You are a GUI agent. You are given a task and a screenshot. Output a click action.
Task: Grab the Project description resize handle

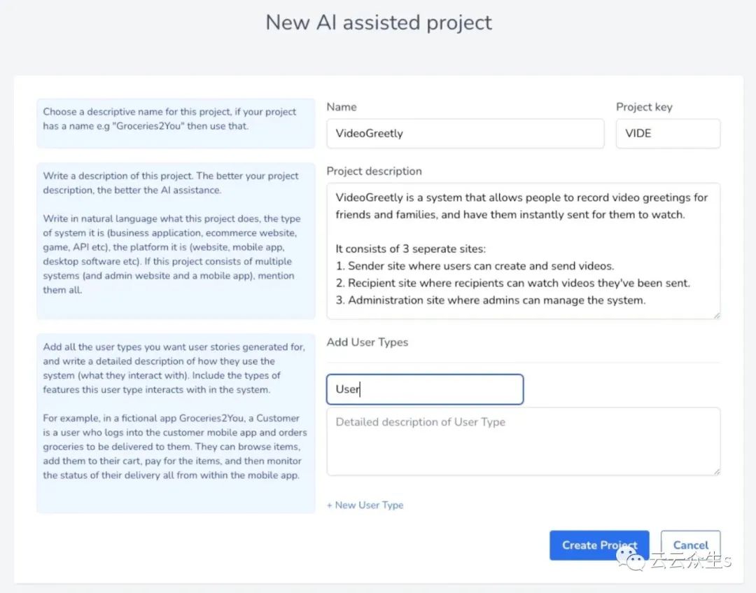(x=716, y=315)
